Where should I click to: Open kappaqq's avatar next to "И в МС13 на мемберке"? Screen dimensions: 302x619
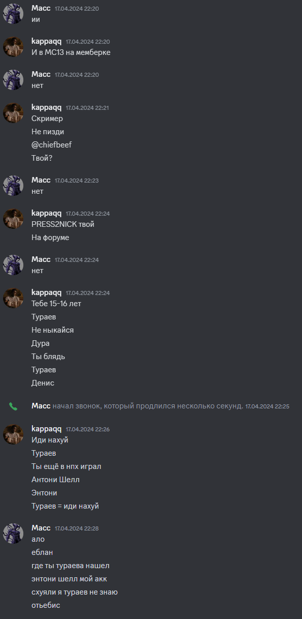13,47
